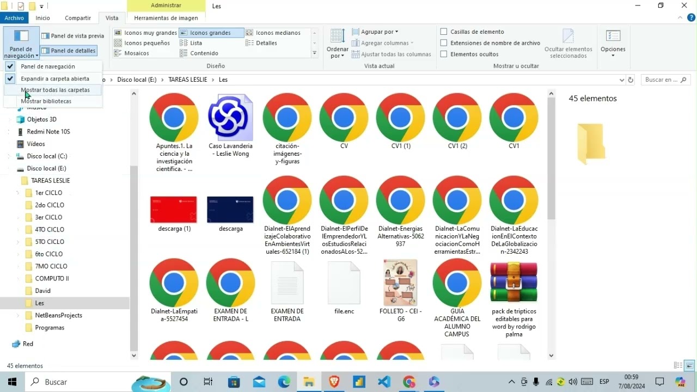
Task: Choose Iconos pequeños view
Action: [142, 43]
